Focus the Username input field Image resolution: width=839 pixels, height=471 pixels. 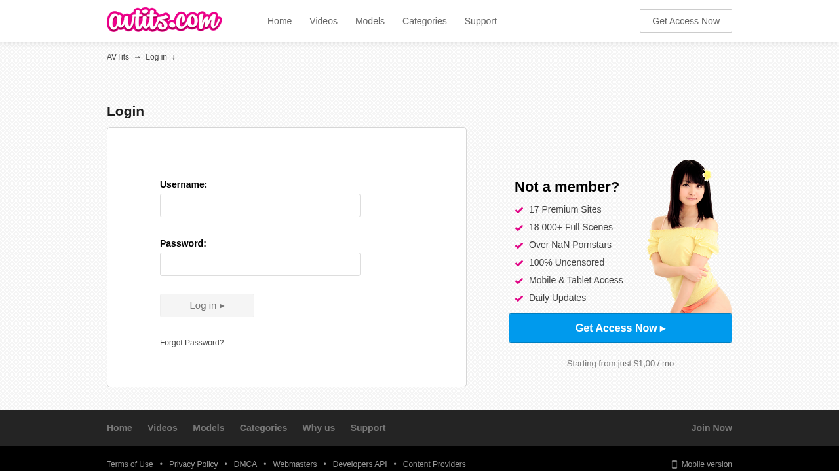click(x=260, y=205)
